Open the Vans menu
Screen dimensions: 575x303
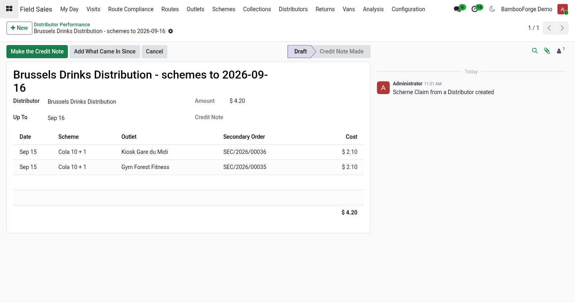[349, 9]
